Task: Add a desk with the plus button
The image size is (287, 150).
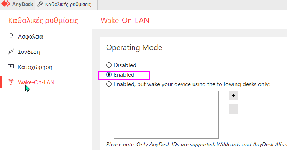Action: pos(233,96)
